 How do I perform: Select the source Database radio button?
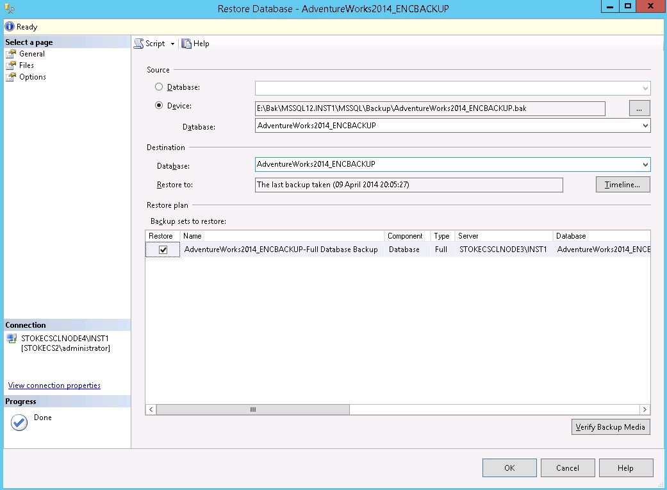(159, 87)
